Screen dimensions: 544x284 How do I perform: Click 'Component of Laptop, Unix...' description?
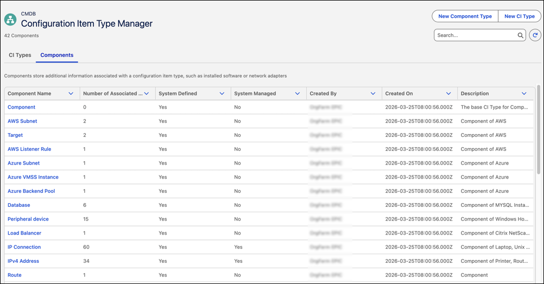pos(495,247)
